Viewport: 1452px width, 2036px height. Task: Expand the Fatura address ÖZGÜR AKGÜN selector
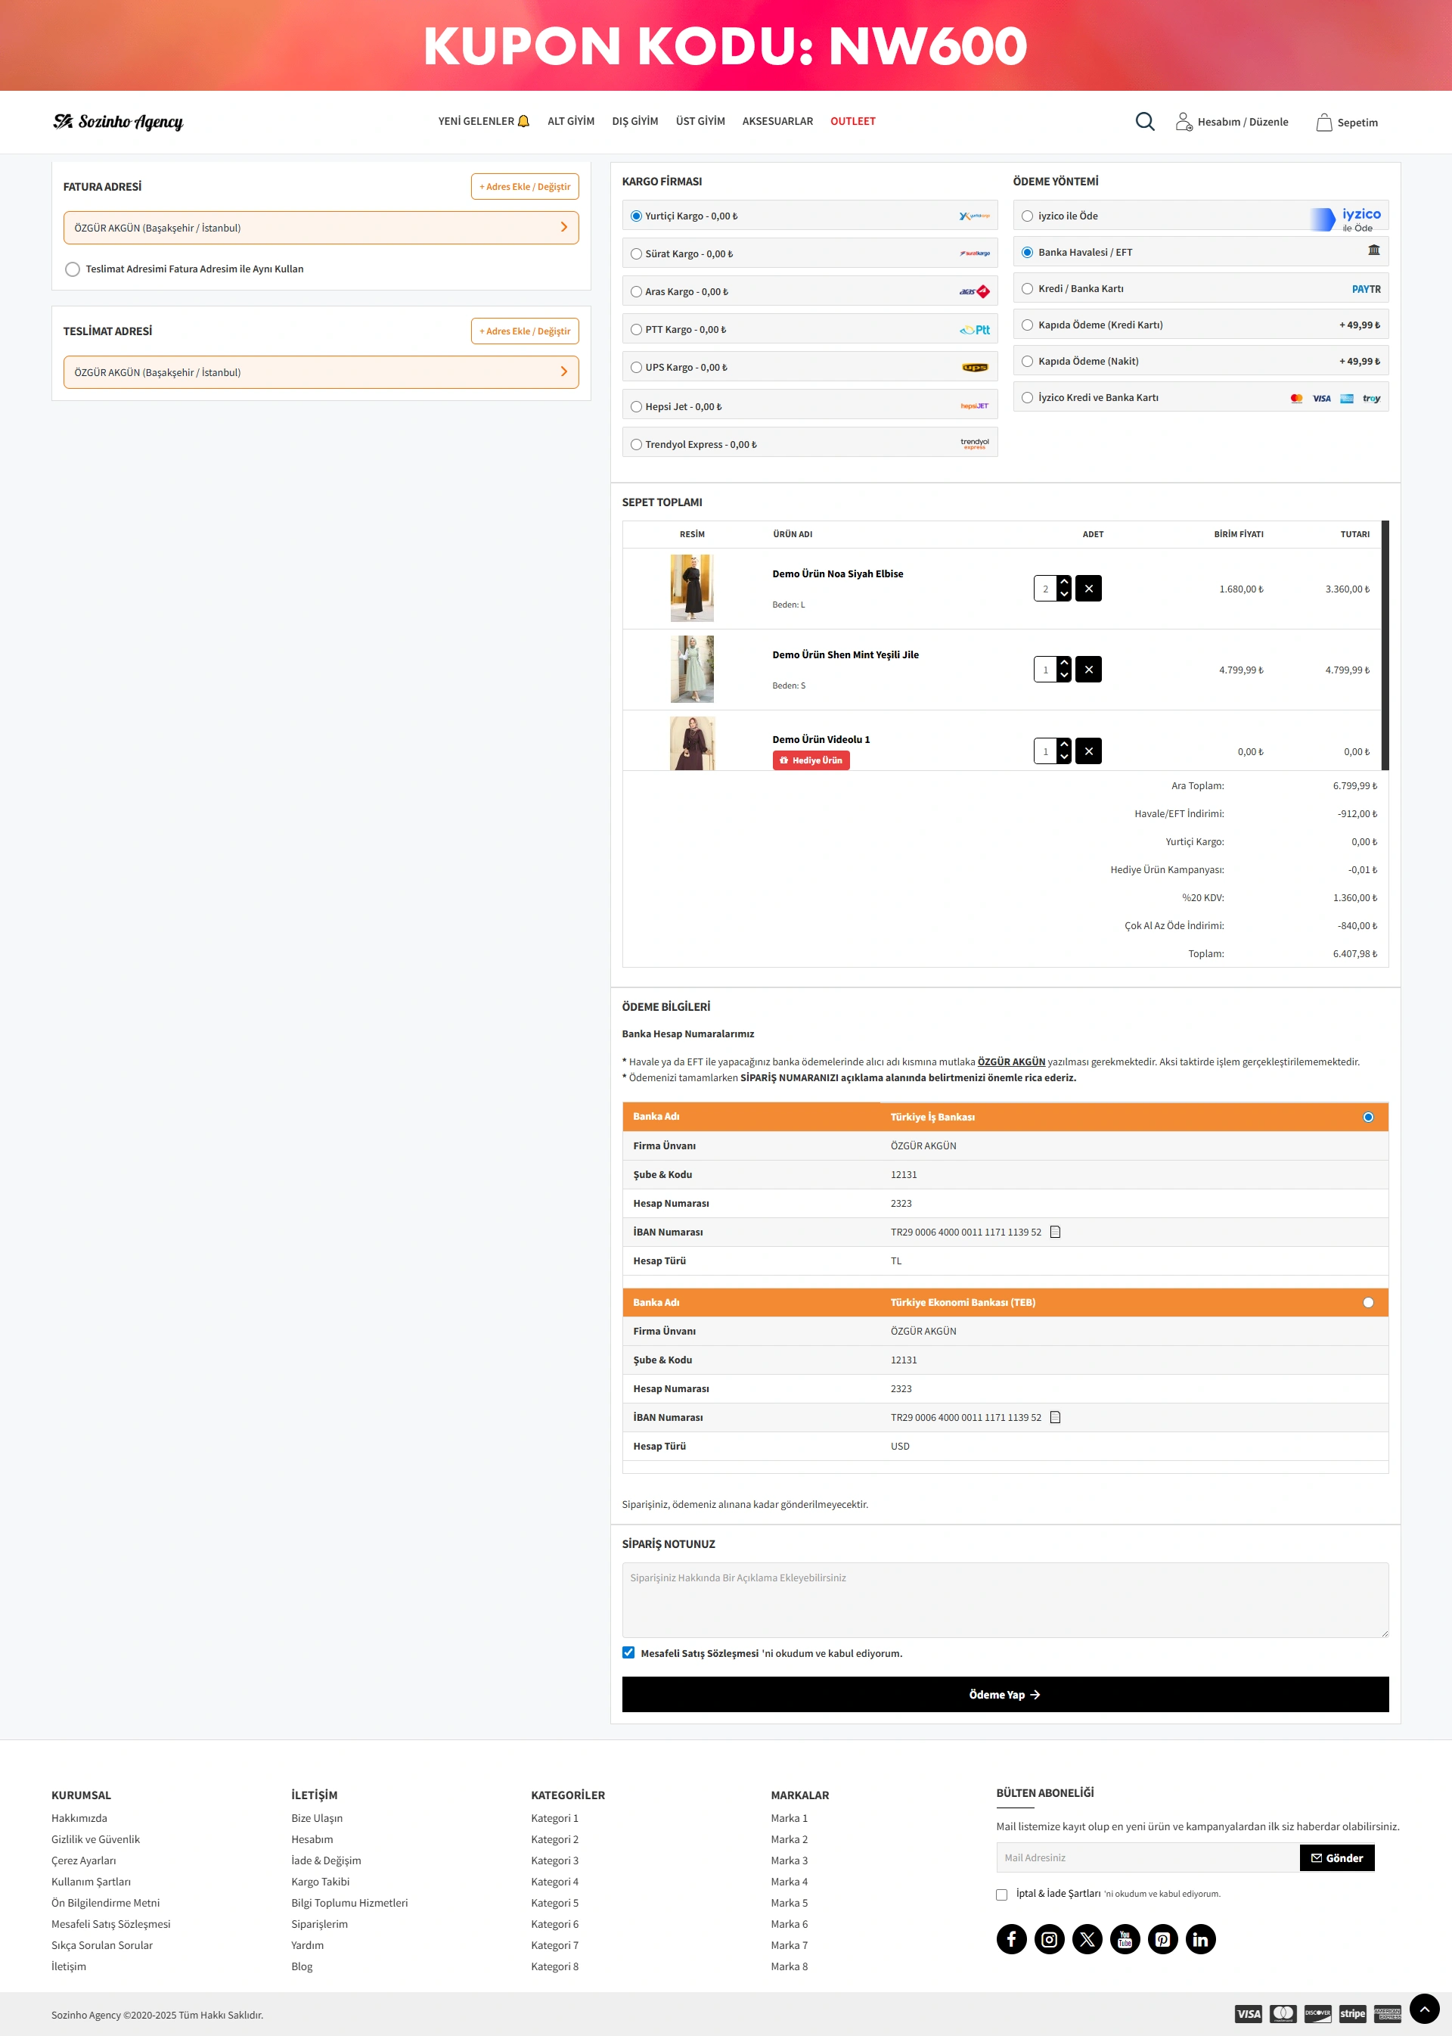tap(321, 228)
